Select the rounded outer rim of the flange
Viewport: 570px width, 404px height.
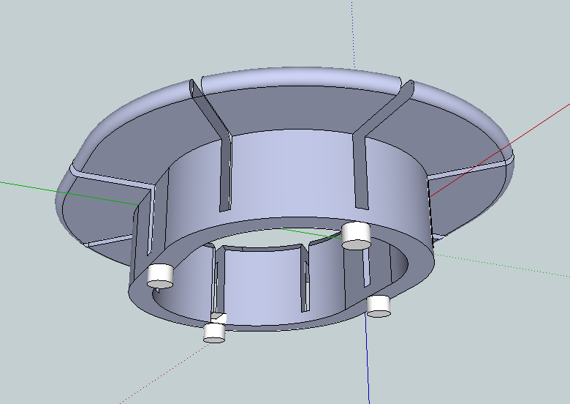coord(302,77)
